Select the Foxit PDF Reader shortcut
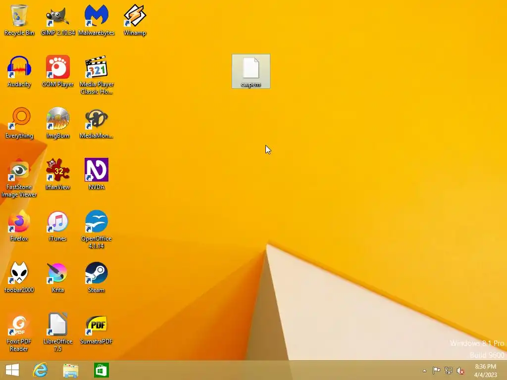Image resolution: width=507 pixels, height=380 pixels. click(x=19, y=332)
